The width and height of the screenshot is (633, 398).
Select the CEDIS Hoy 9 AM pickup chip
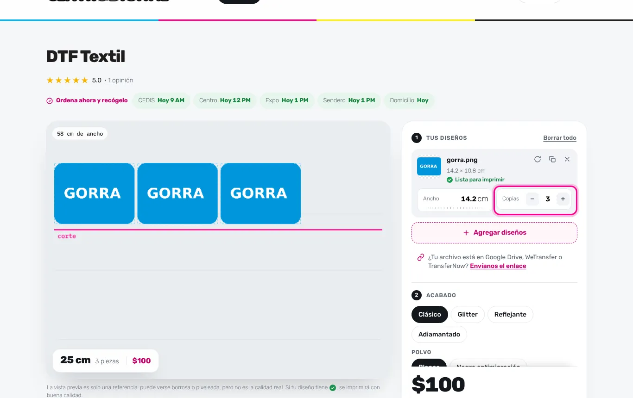161,100
